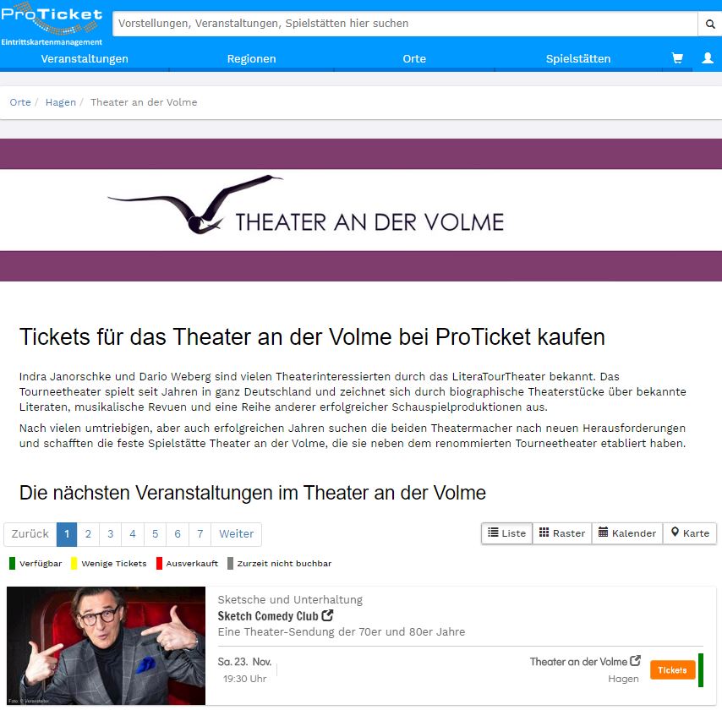Viewport: 722px width, 710px height.
Task: Go to Hagen breadcrumb link
Action: (60, 102)
